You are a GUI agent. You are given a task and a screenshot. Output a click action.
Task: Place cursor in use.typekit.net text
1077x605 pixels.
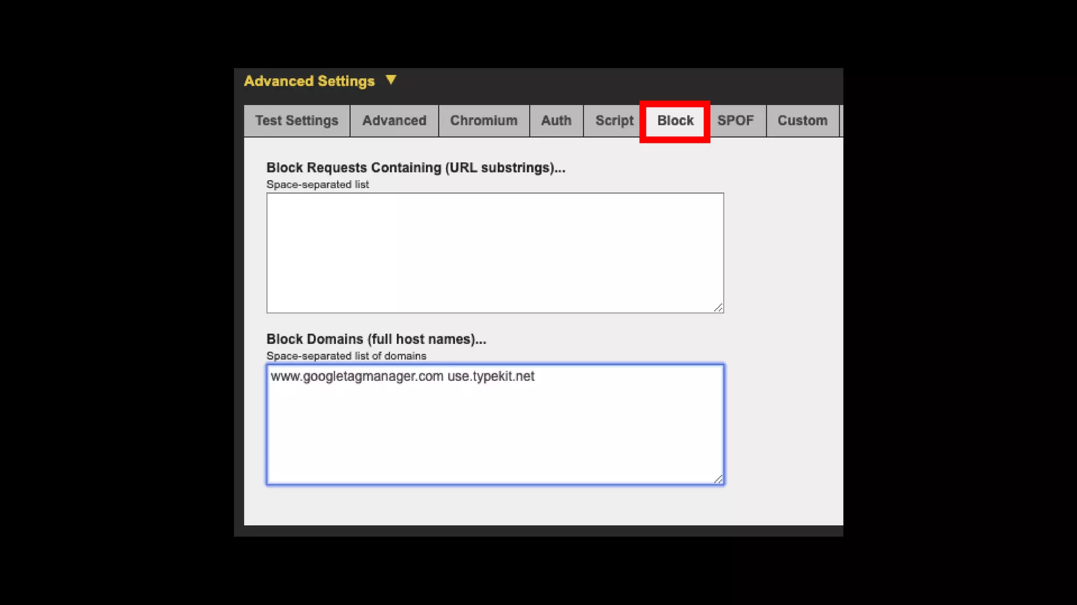(491, 377)
